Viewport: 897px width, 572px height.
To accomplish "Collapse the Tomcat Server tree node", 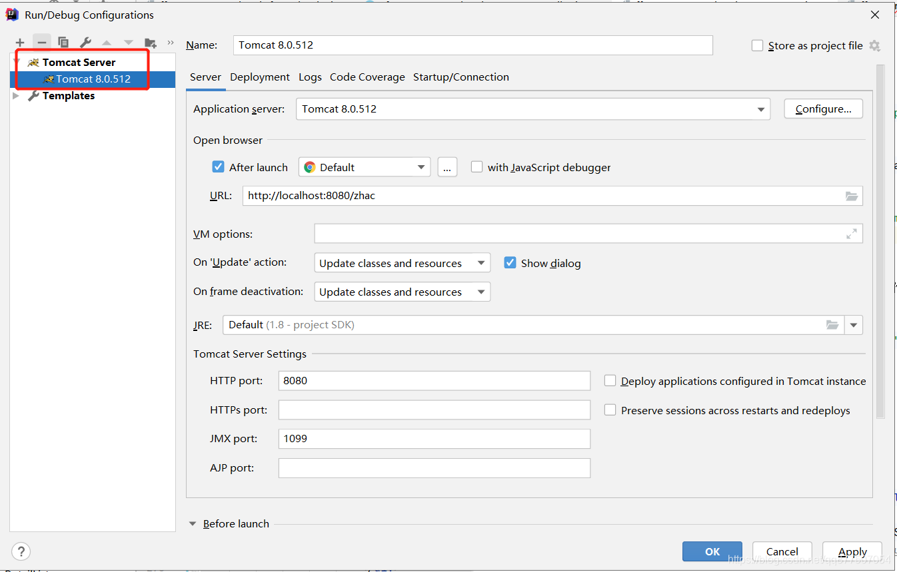I will point(17,62).
